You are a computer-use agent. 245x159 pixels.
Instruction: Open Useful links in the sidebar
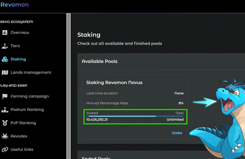pos(22,149)
